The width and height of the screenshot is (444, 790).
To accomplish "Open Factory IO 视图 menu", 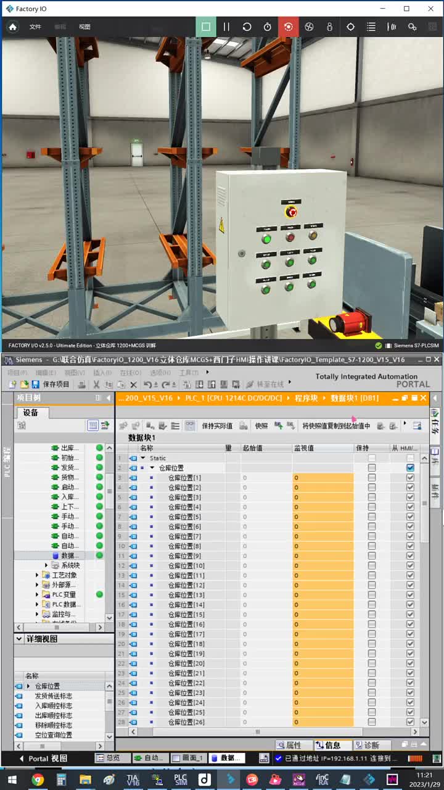I will click(84, 27).
